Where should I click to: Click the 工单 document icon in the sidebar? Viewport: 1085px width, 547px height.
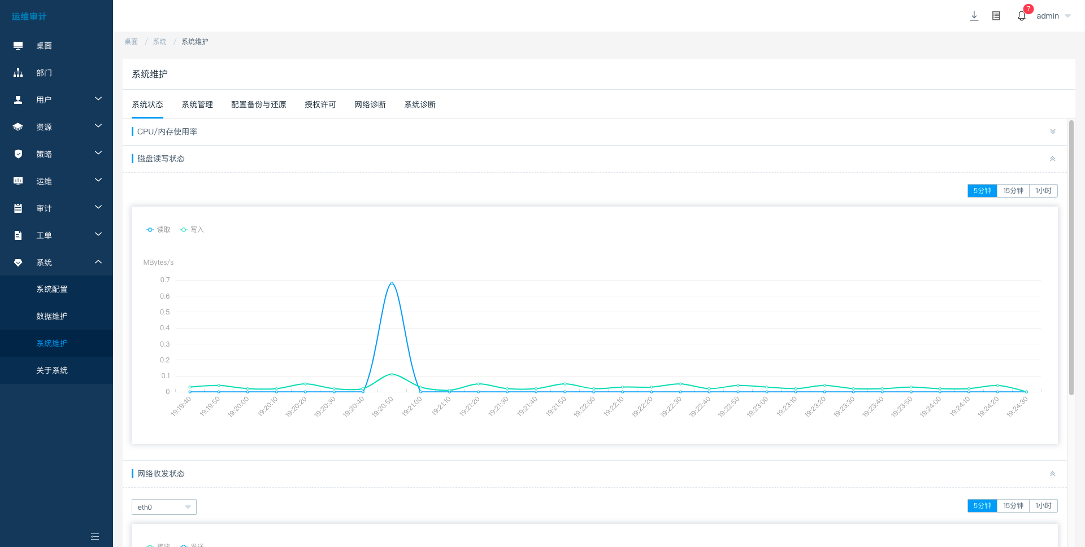tap(18, 235)
